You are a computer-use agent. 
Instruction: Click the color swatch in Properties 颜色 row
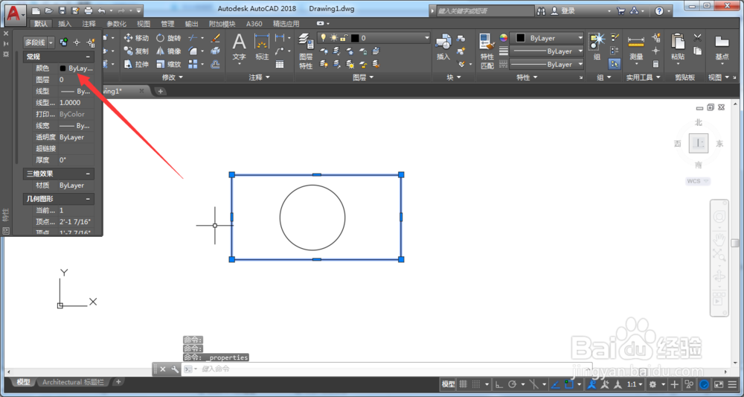[x=62, y=69]
